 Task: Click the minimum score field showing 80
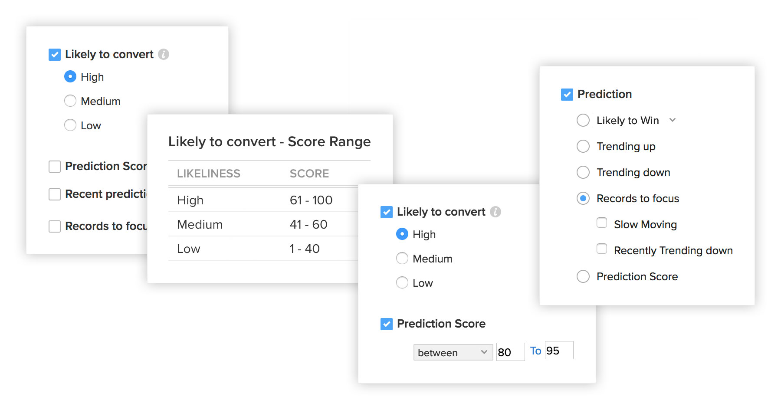click(511, 352)
